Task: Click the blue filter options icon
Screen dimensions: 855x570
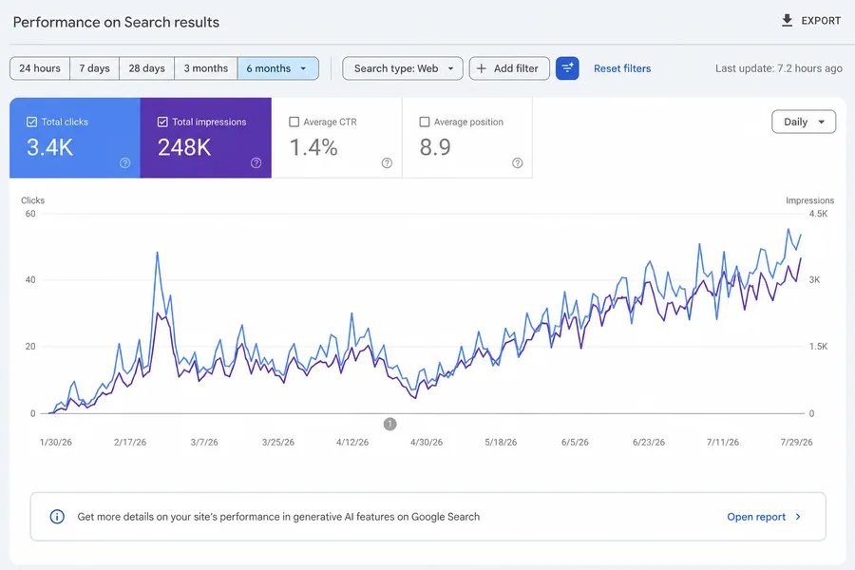Action: [567, 68]
